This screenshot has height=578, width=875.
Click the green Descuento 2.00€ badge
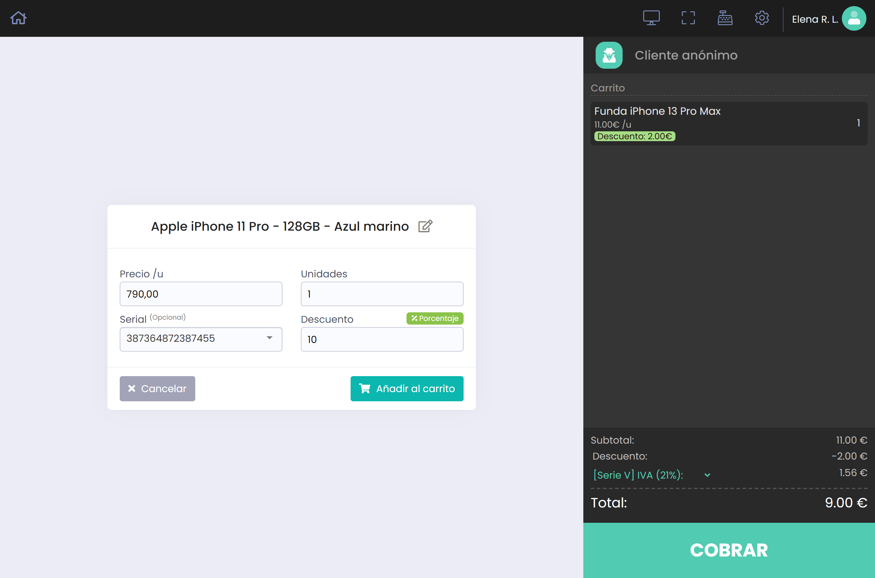(635, 137)
